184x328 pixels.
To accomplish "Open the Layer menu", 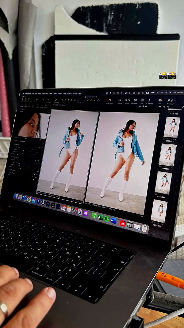I will point(51,93).
